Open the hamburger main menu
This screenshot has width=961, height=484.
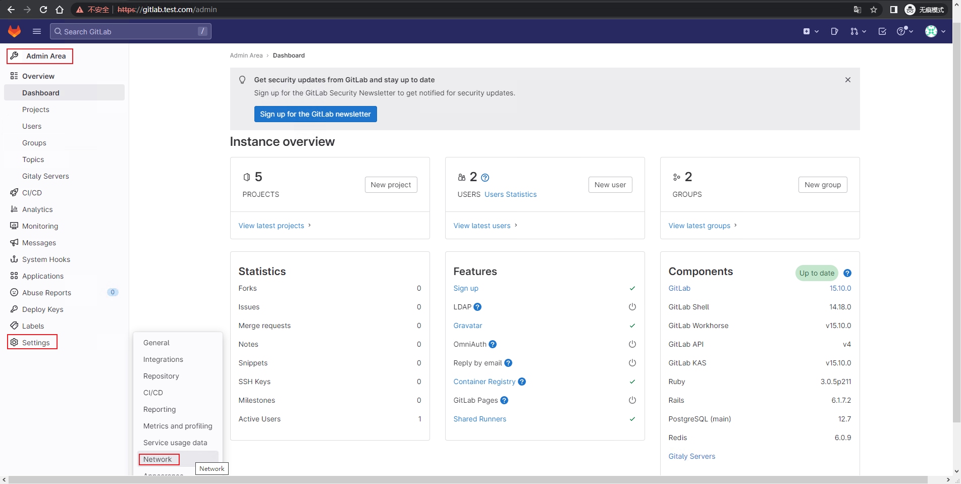click(x=37, y=31)
